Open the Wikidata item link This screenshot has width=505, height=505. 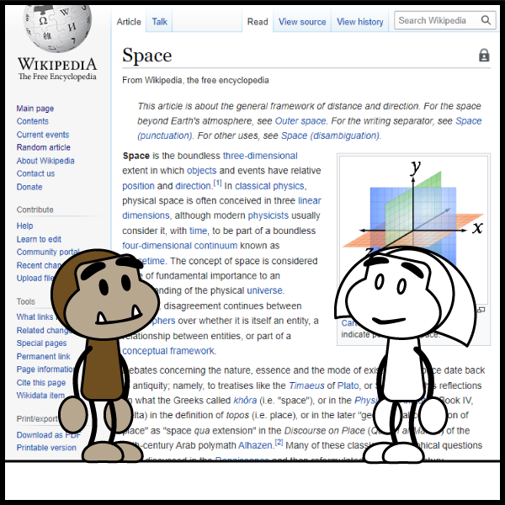pyautogui.click(x=40, y=396)
